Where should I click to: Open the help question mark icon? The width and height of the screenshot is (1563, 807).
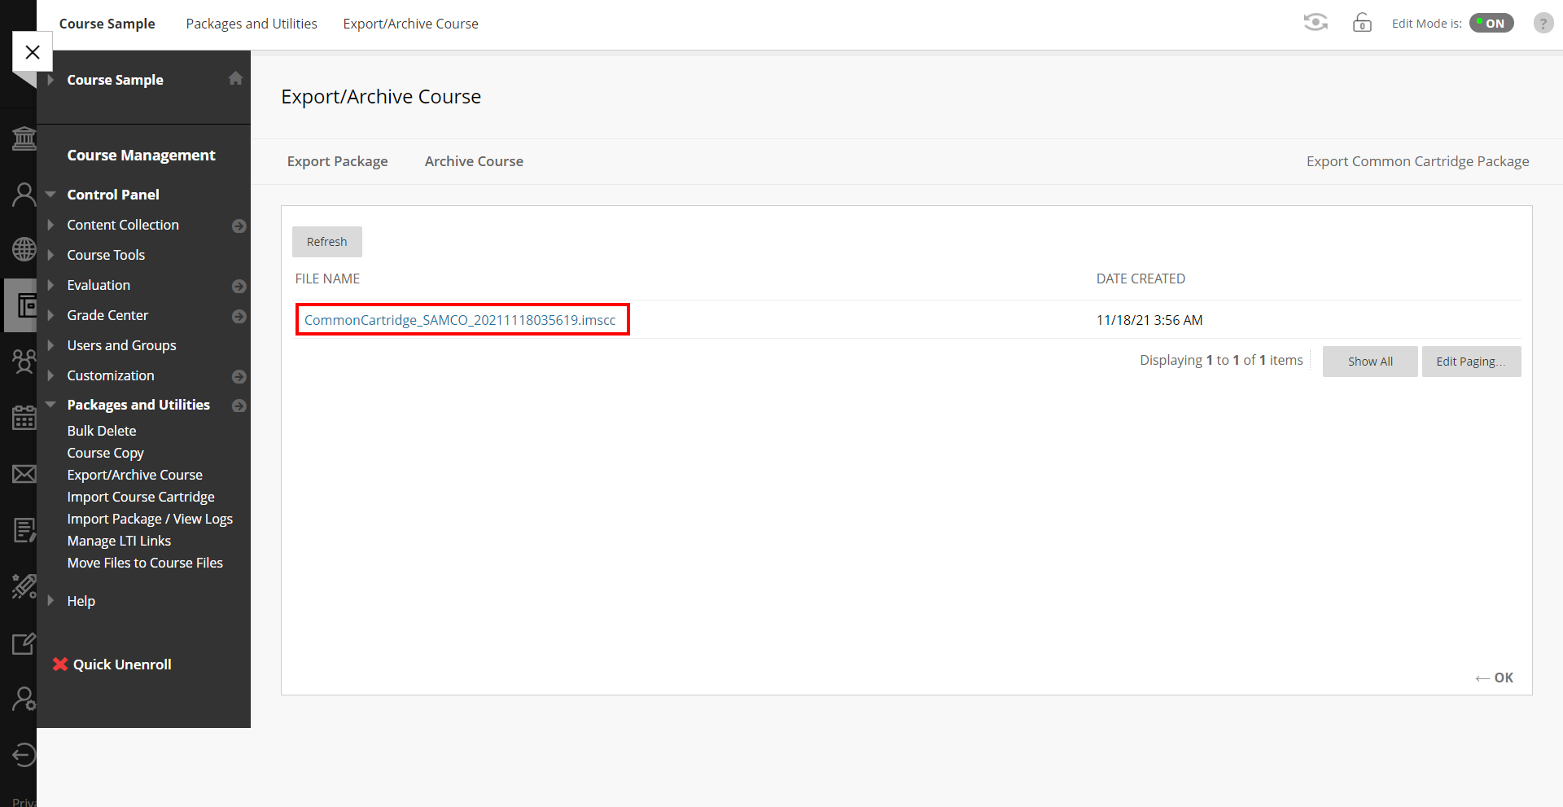coord(1543,23)
